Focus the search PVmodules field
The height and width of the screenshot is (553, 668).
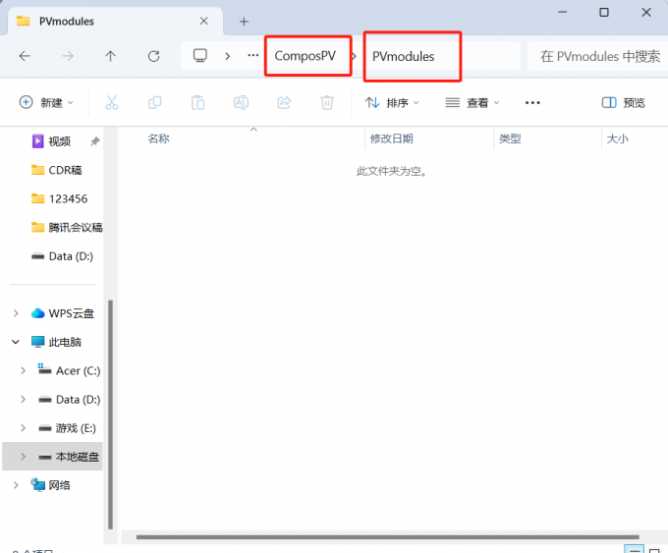click(599, 56)
